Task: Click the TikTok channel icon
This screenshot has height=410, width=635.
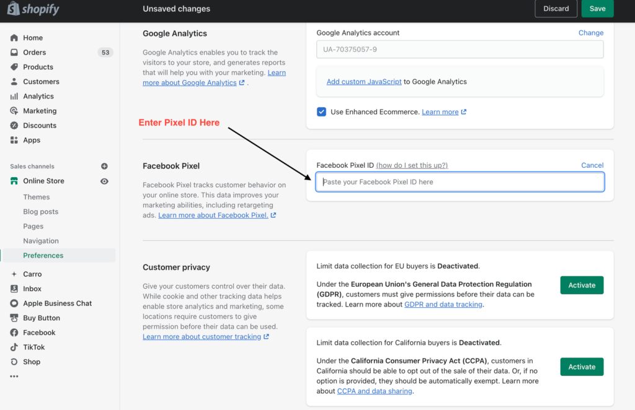Action: 14,347
